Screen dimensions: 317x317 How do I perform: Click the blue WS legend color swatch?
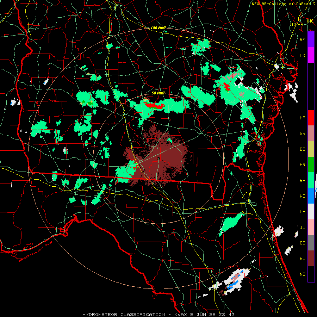(x=311, y=196)
